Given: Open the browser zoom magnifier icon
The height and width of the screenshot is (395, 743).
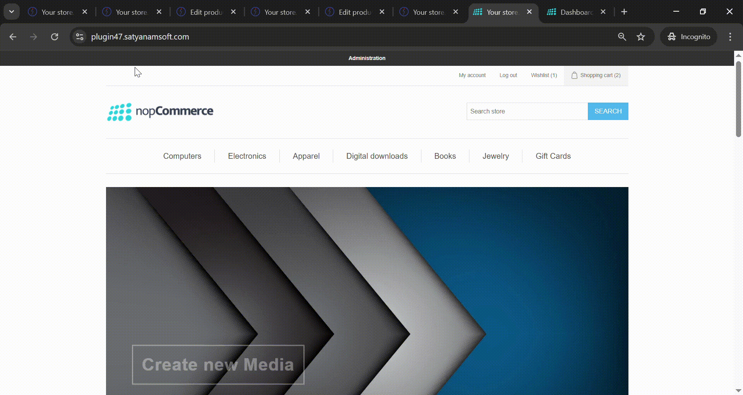Looking at the screenshot, I should pos(622,37).
